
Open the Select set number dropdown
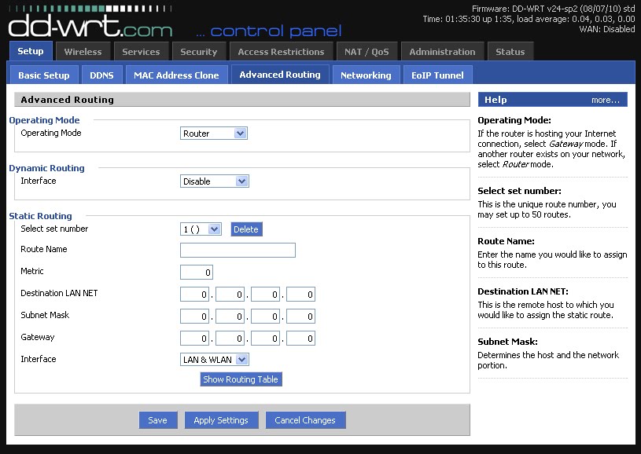tap(201, 229)
